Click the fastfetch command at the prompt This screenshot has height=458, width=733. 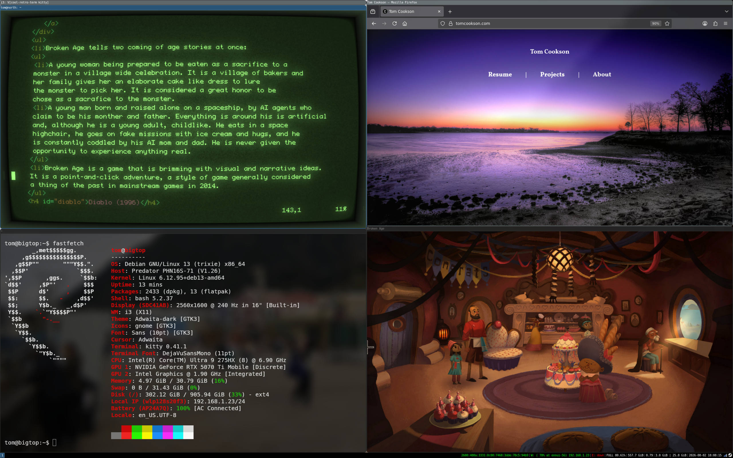coord(68,243)
